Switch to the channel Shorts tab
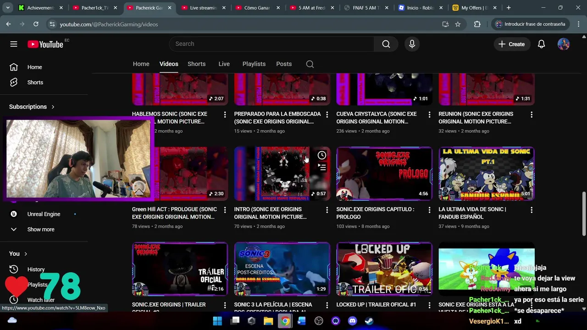587x330 pixels. pos(196,64)
